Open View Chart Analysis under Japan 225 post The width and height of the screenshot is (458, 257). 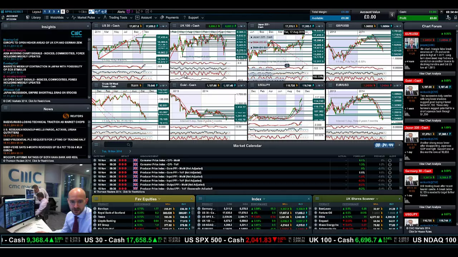[430, 164]
